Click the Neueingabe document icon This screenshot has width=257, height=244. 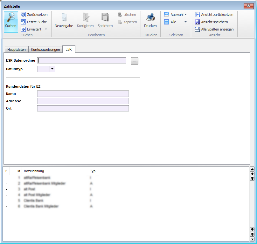64,17
